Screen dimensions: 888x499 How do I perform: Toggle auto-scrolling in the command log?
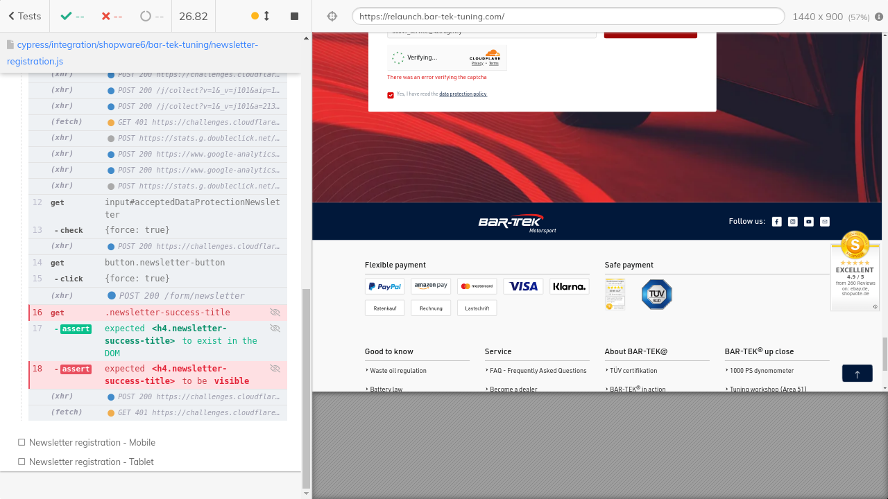(260, 16)
